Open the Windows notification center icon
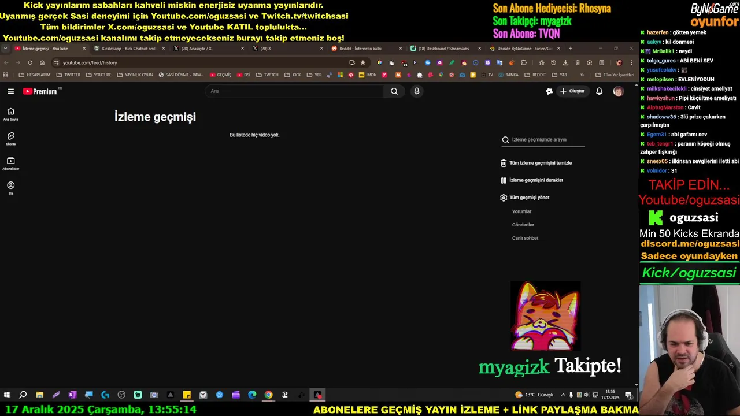The width and height of the screenshot is (740, 416). pos(628,395)
